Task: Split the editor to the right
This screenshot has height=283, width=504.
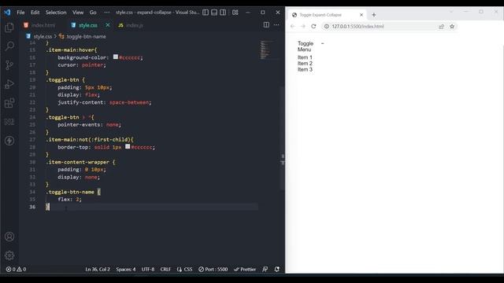Action: click(266, 24)
